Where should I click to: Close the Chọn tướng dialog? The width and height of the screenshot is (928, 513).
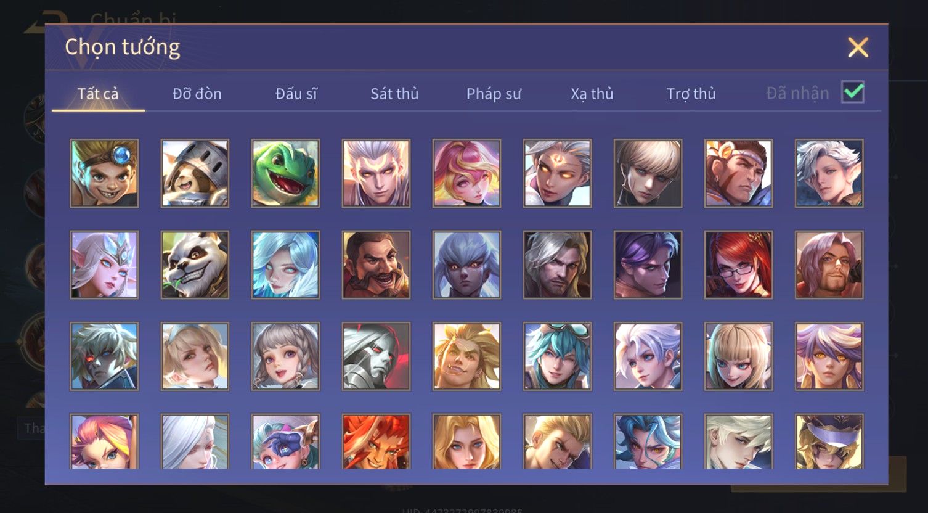coord(858,47)
